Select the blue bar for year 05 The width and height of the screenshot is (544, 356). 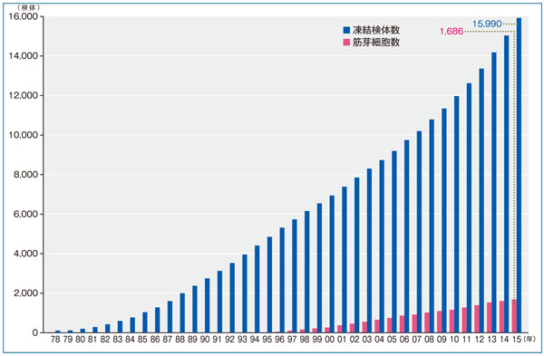coord(394,242)
